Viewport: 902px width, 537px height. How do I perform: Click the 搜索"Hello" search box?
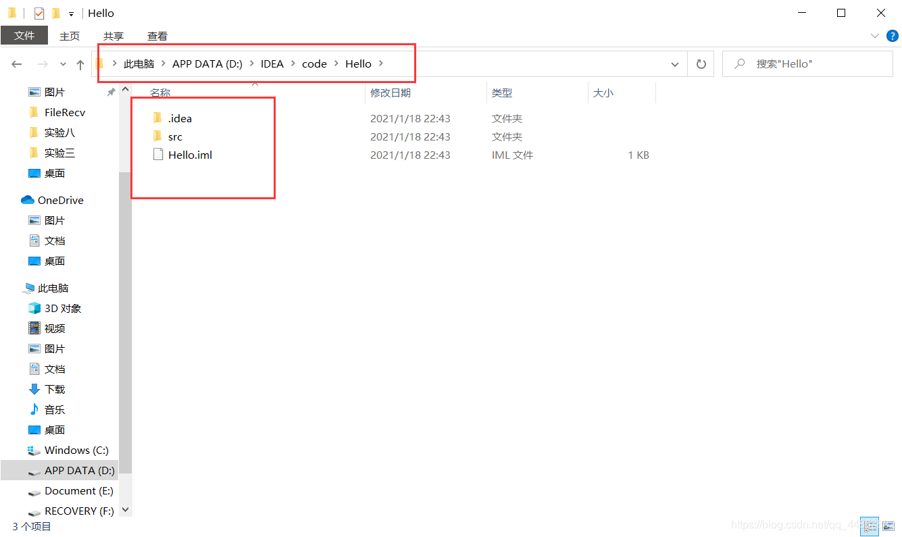807,64
